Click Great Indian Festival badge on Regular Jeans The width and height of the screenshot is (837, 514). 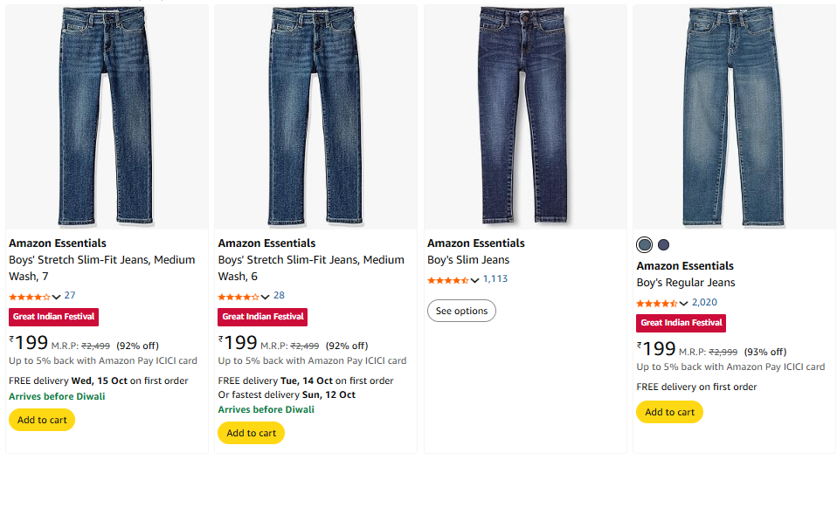pyautogui.click(x=681, y=323)
